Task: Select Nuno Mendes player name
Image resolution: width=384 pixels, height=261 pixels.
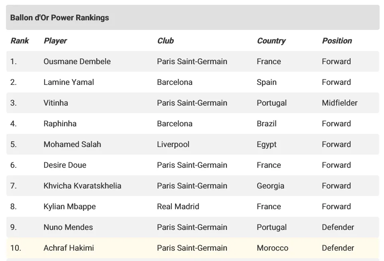Action: [x=68, y=227]
